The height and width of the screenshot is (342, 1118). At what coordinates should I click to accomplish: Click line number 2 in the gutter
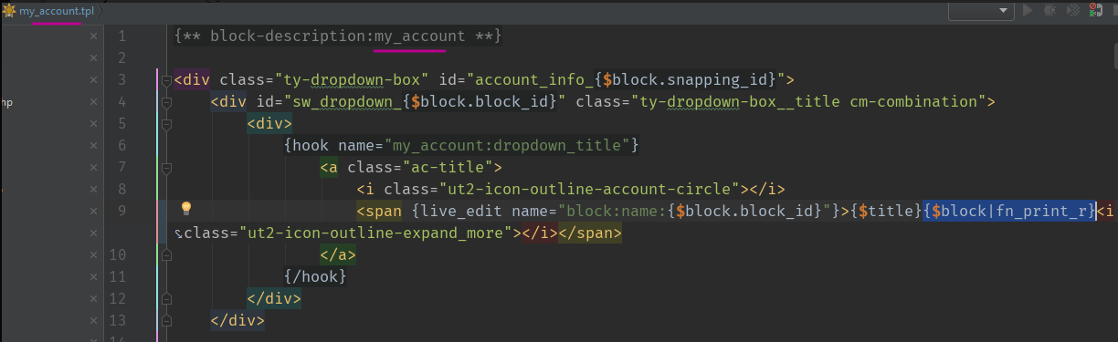121,58
